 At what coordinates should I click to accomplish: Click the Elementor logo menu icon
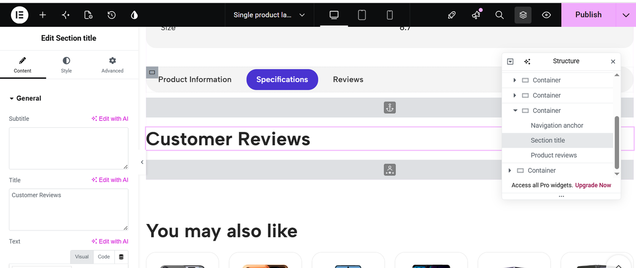(x=20, y=15)
